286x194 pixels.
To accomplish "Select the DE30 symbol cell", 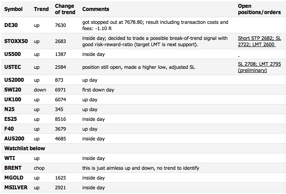I will [x=11, y=25].
